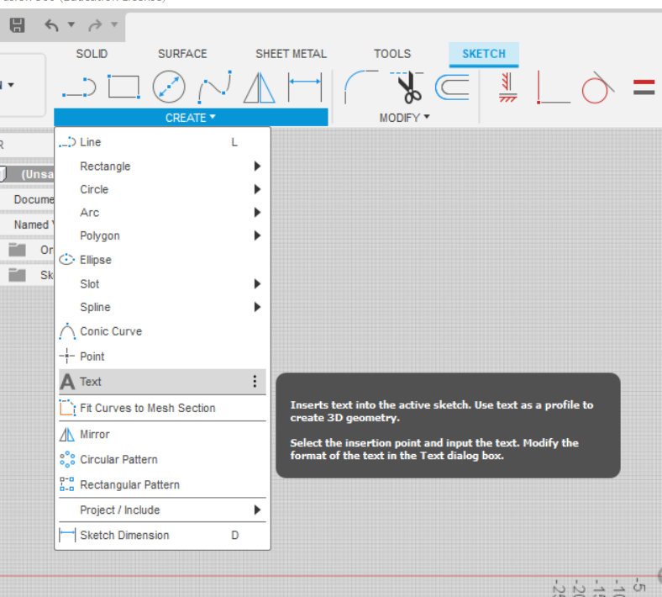Choose Point from the Create menu
662x597 pixels.
point(162,357)
